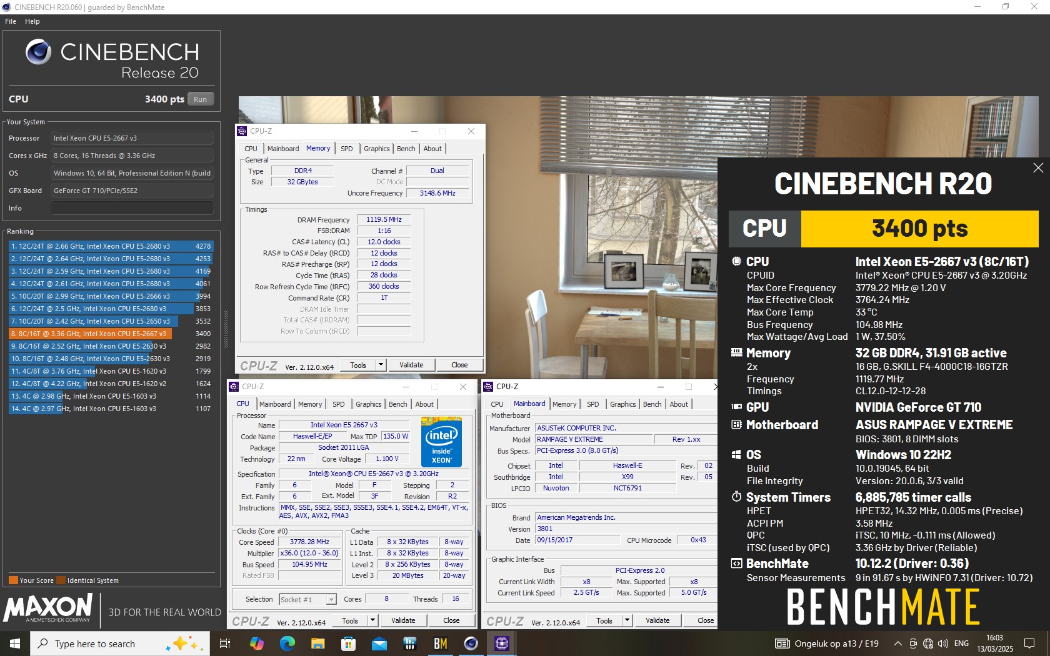This screenshot has height=656, width=1050.
Task: Click the Cinebench logo sphere icon
Action: [x=39, y=52]
